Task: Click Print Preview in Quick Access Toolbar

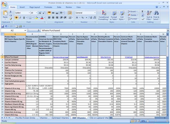Action: tap(17, 26)
